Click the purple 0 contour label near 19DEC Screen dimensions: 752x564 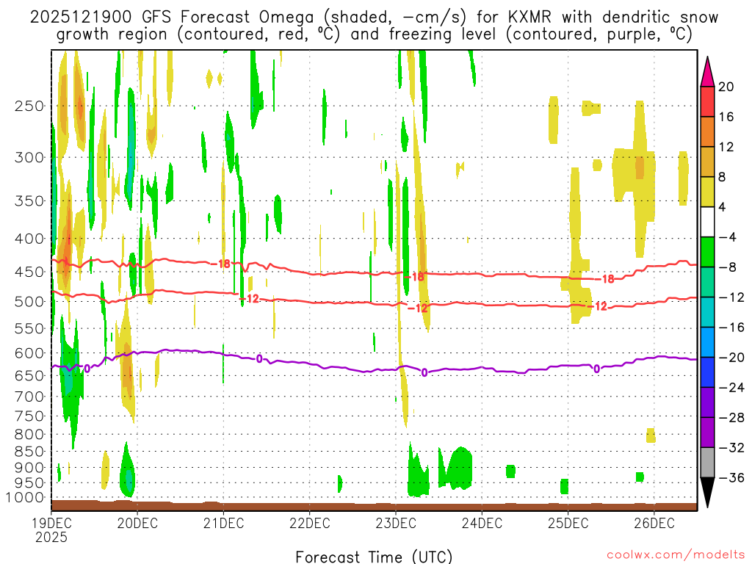[87, 369]
